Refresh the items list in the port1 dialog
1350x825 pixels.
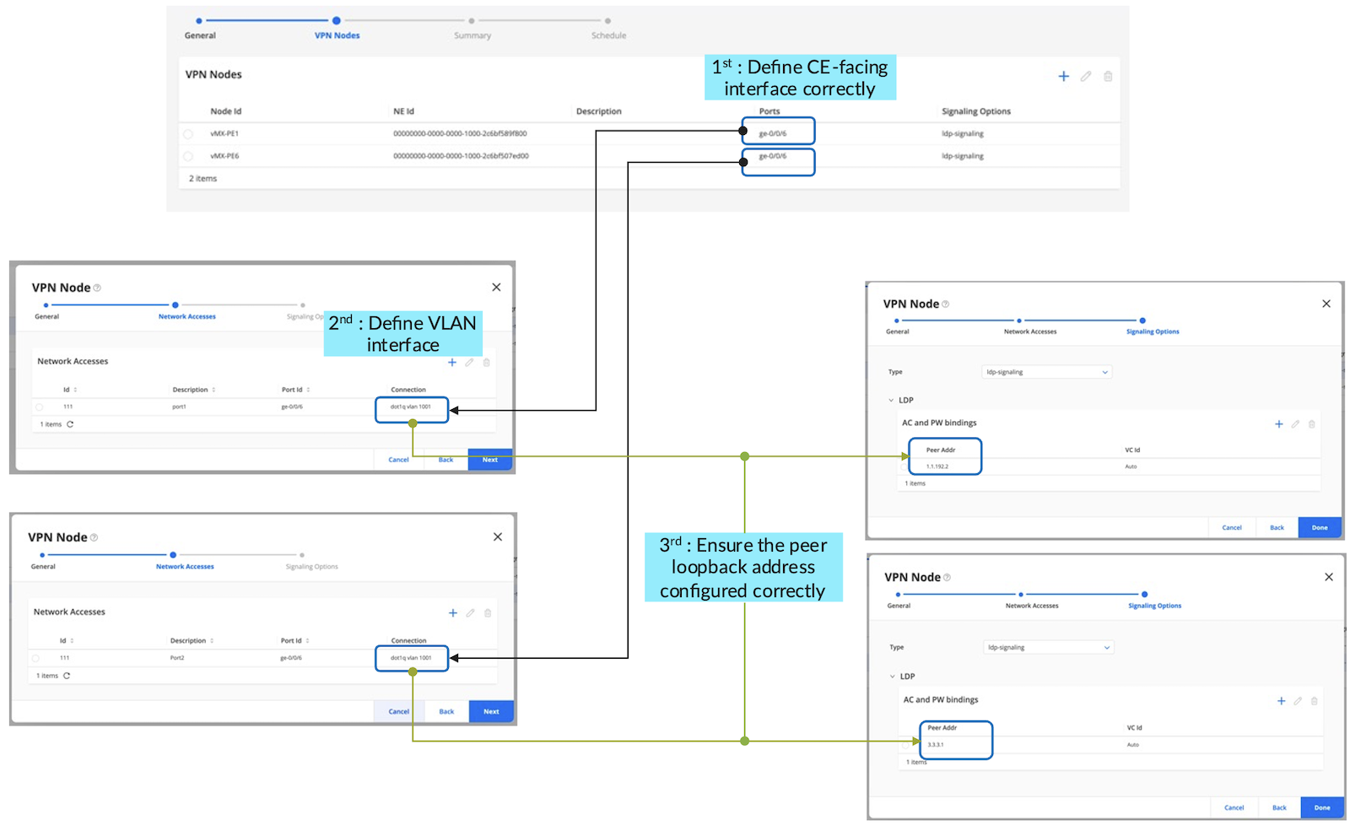pyautogui.click(x=70, y=424)
